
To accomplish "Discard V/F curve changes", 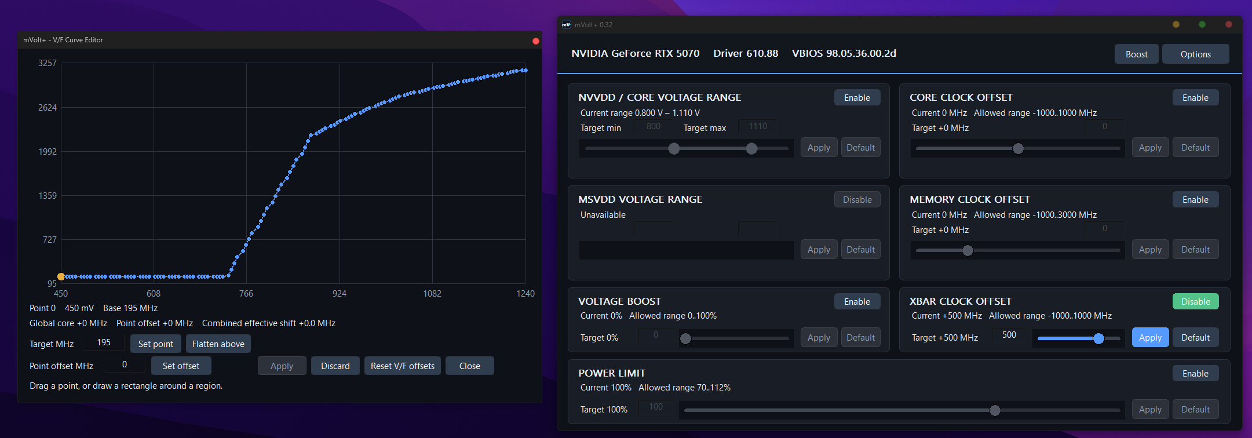I will tap(335, 366).
